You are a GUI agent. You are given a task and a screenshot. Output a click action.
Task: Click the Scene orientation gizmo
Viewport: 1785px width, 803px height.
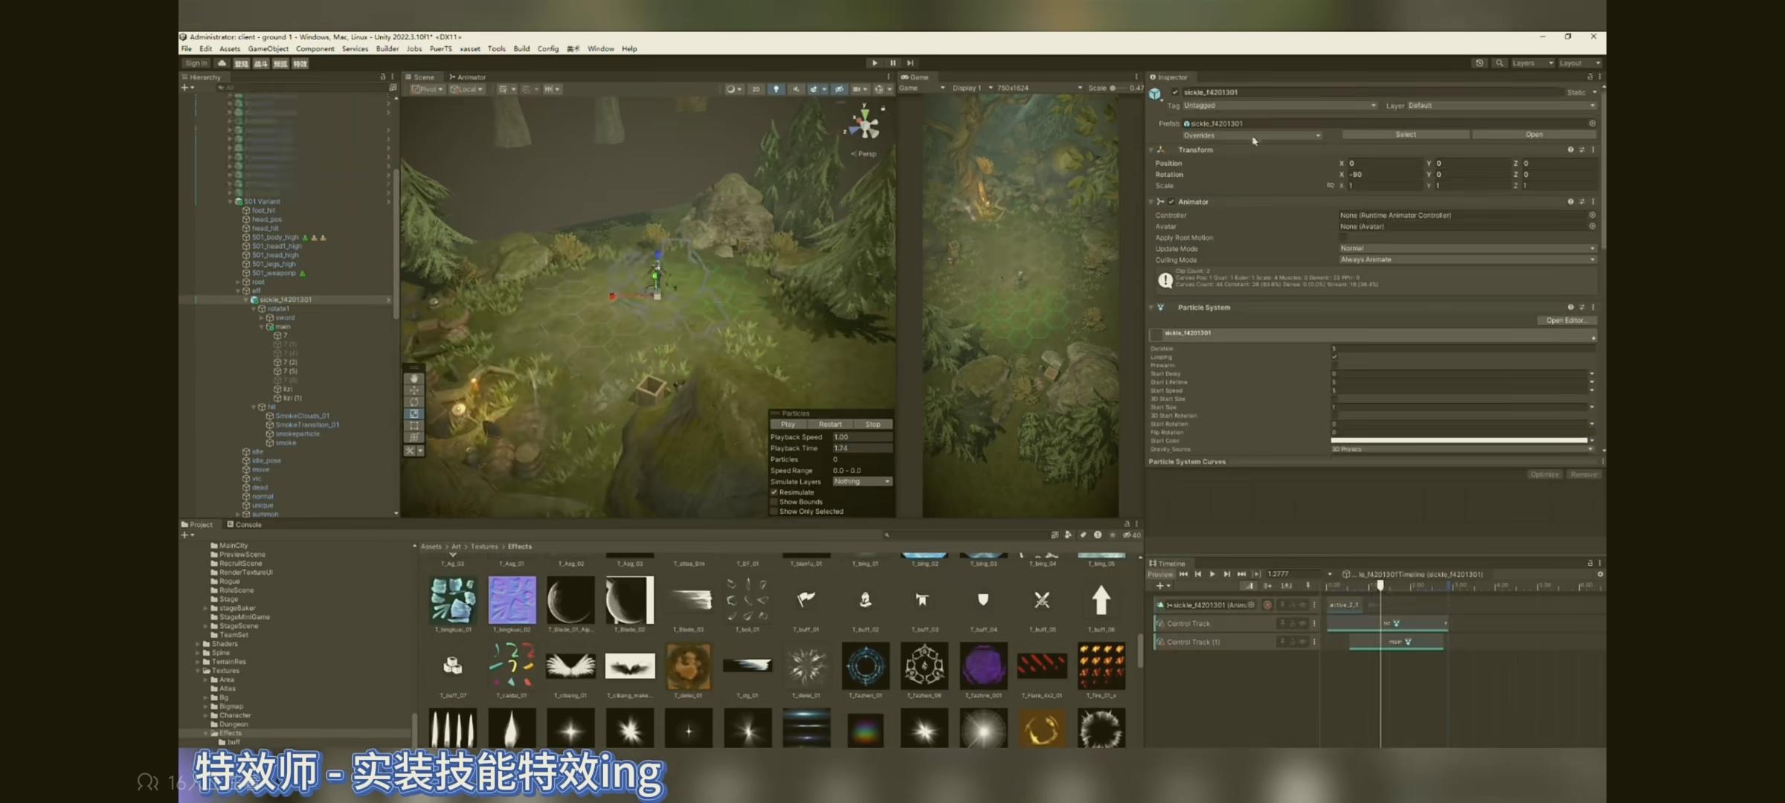(865, 126)
